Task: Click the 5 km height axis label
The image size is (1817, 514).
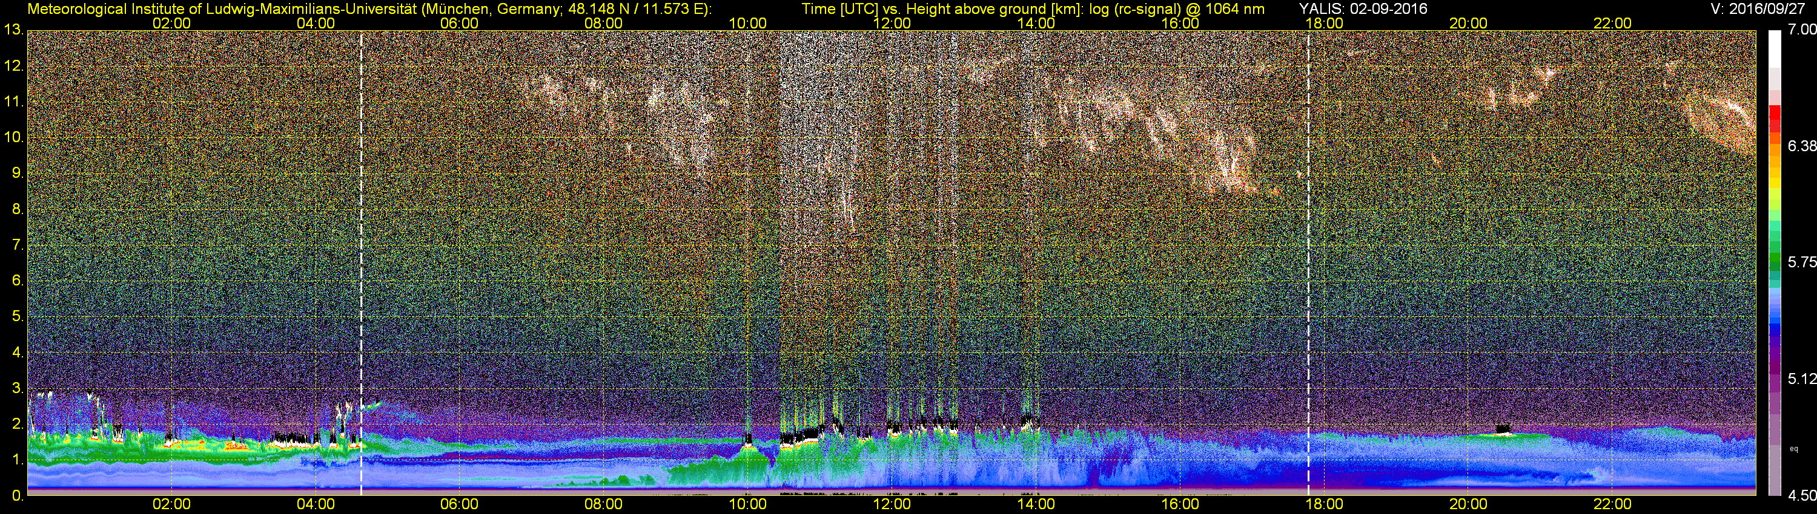Action: pyautogui.click(x=17, y=317)
